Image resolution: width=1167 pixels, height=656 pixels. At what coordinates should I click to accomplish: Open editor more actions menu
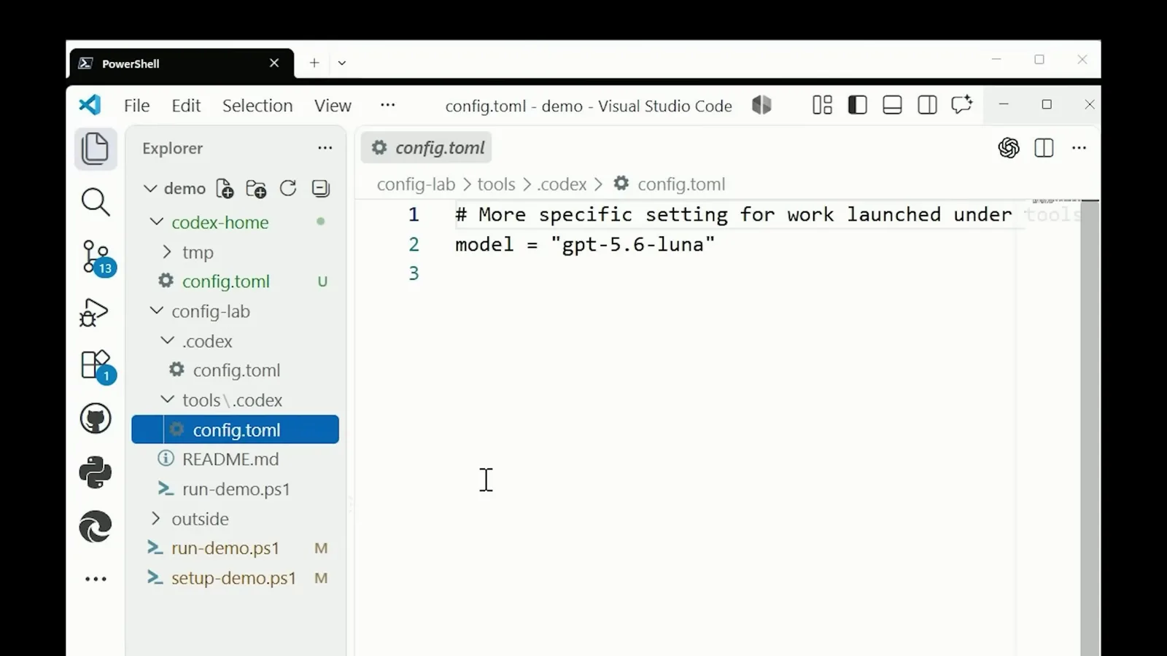click(x=1079, y=148)
